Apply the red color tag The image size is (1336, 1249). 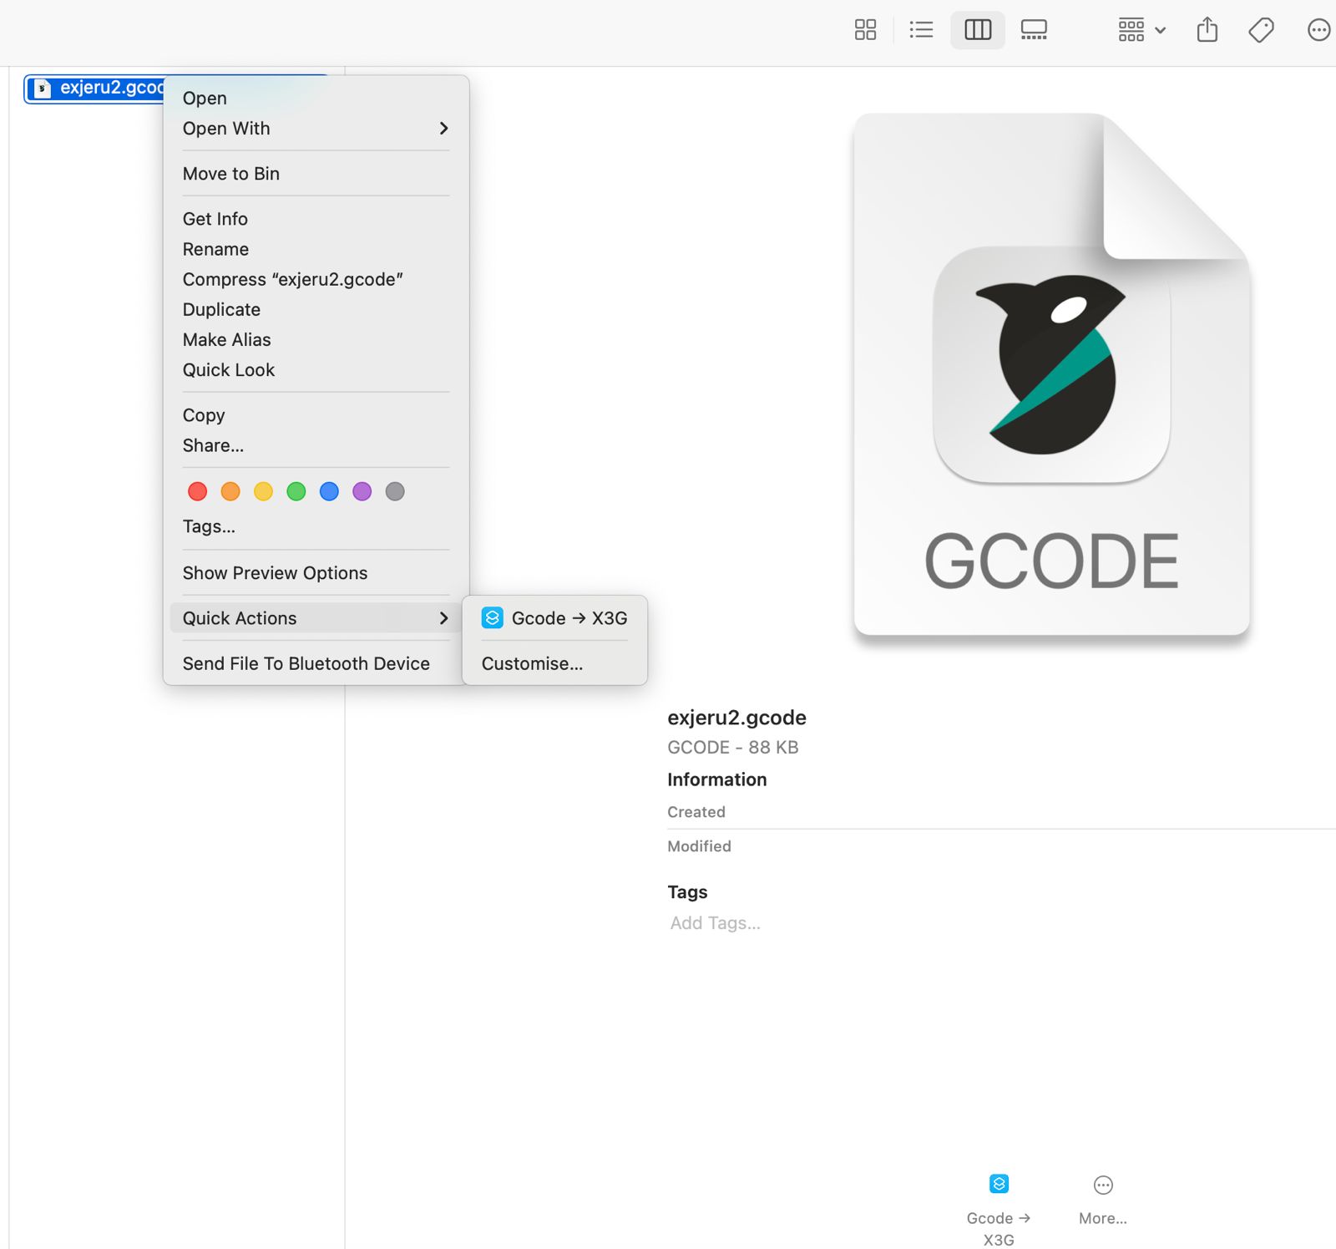tap(198, 491)
